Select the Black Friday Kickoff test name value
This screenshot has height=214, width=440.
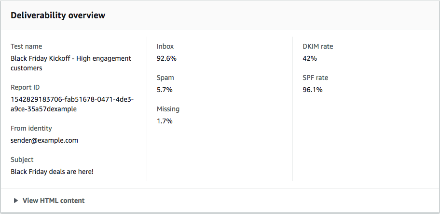tap(71, 63)
